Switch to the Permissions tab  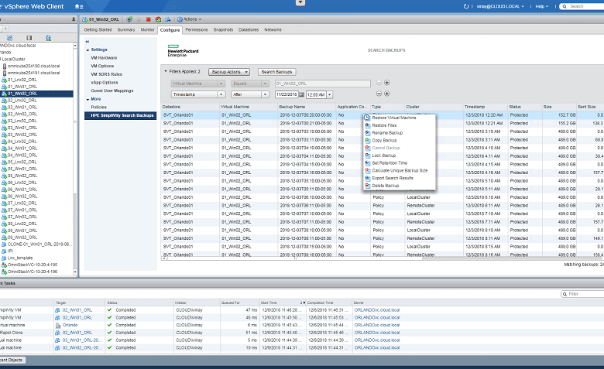pyautogui.click(x=197, y=29)
